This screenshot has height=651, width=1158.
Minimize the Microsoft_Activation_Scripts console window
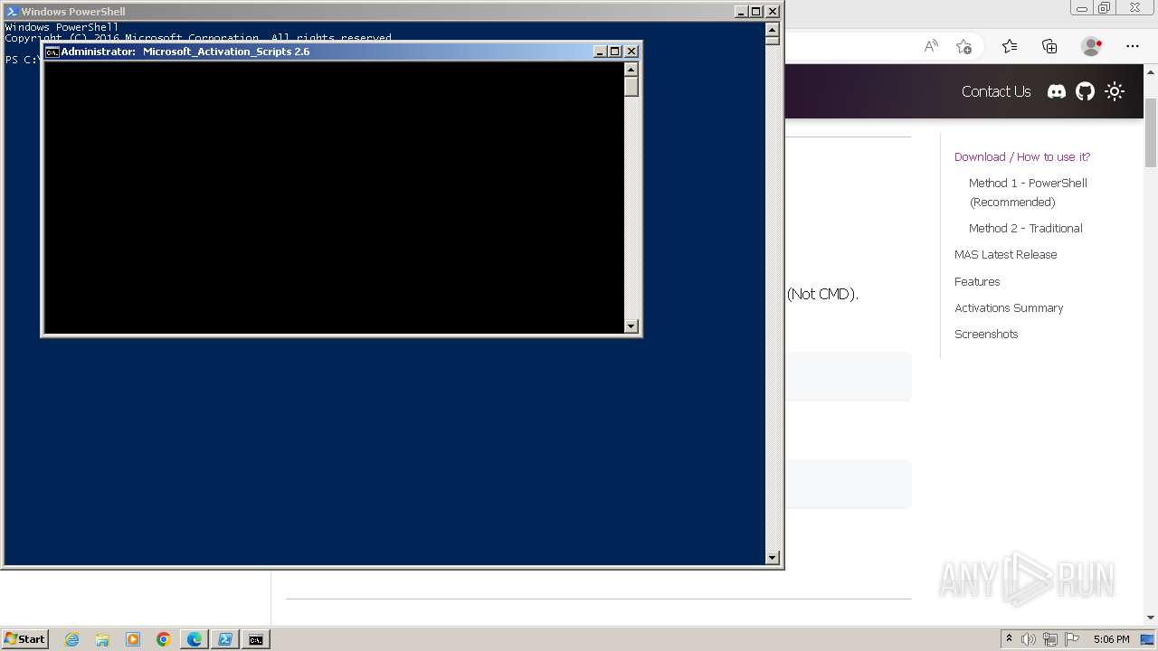tap(600, 52)
